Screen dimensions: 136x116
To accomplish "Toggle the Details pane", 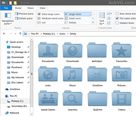I will [x=24, y=18].
